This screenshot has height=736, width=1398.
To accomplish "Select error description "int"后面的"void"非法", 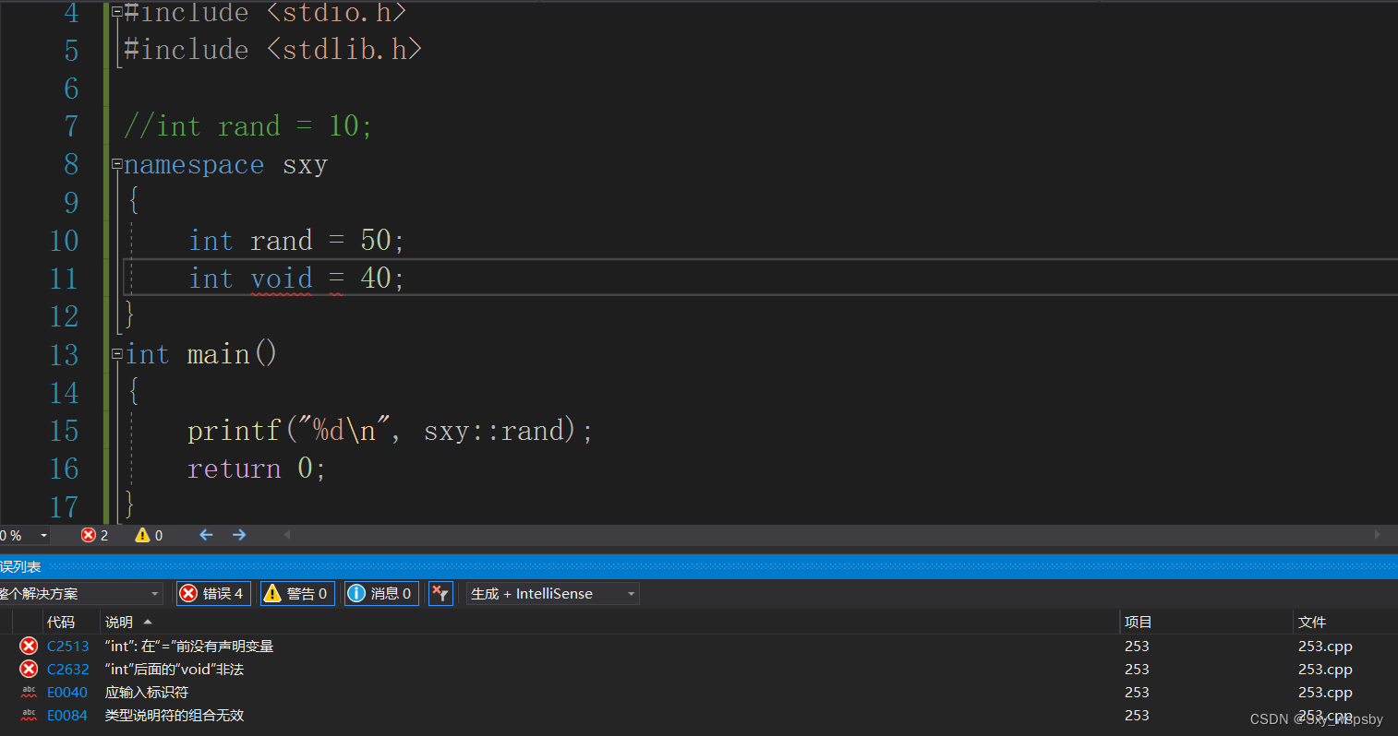I will 175,670.
